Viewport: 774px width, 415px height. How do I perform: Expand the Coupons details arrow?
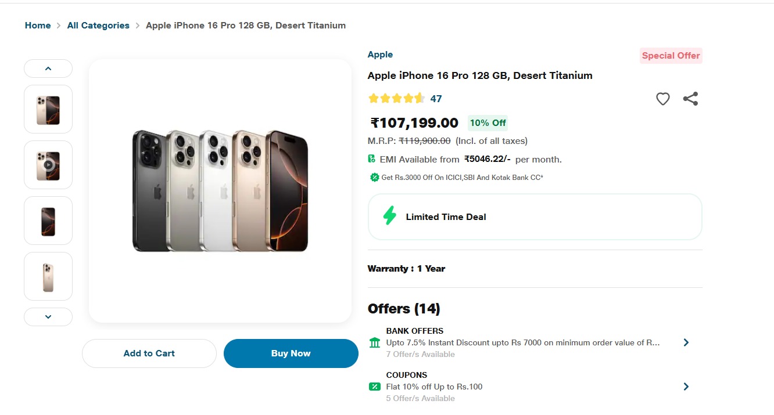pyautogui.click(x=686, y=387)
